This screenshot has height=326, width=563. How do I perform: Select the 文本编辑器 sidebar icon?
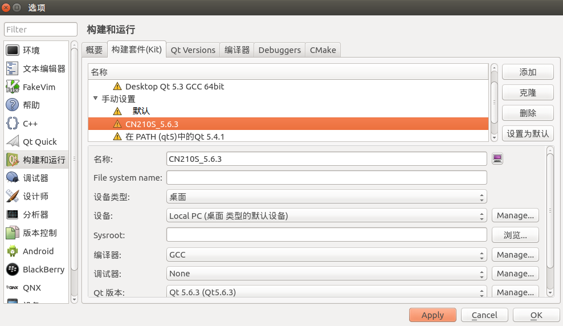point(12,68)
